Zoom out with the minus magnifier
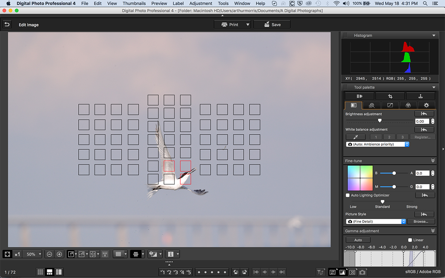The width and height of the screenshot is (445, 278). tap(49, 254)
